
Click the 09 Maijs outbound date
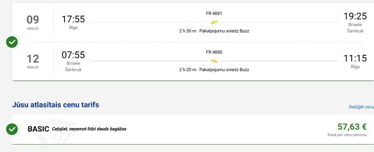pyautogui.click(x=33, y=19)
